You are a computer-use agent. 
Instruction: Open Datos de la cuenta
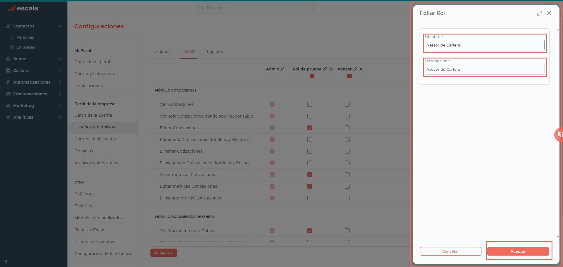[93, 115]
